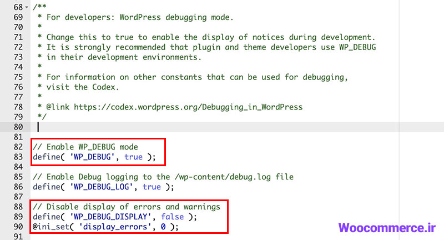Click line number 88 in the gutter
The image size is (444, 240).
18,207
